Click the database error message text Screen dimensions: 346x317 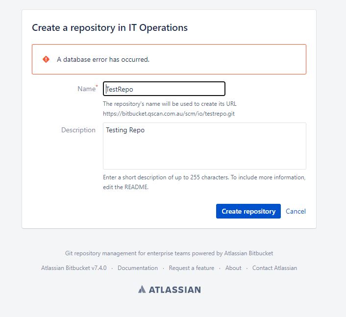coord(103,59)
